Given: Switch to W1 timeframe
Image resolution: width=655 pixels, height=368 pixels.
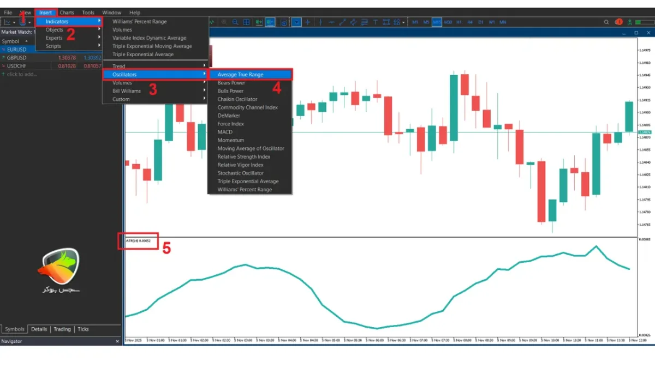Looking at the screenshot, I should click(492, 22).
